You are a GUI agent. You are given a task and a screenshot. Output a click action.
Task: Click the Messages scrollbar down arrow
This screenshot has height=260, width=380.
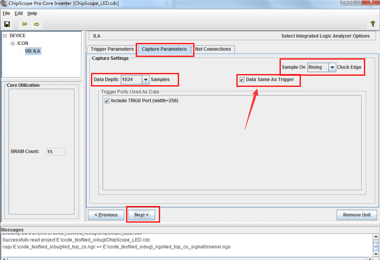(376, 254)
